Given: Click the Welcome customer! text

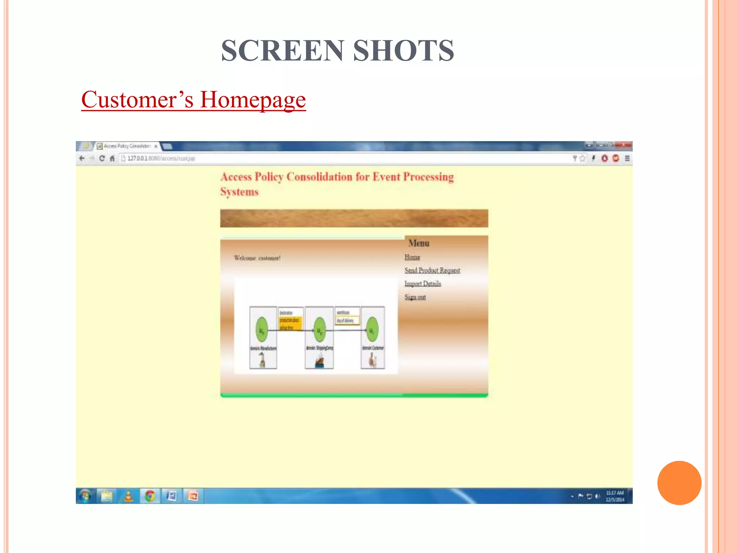Looking at the screenshot, I should 257,258.
